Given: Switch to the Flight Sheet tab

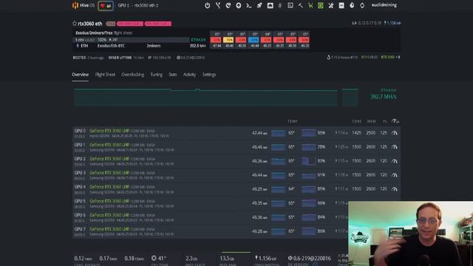Looking at the screenshot, I should pos(105,75).
